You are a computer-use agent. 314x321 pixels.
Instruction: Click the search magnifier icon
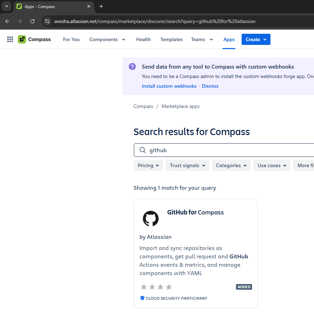tap(142, 150)
